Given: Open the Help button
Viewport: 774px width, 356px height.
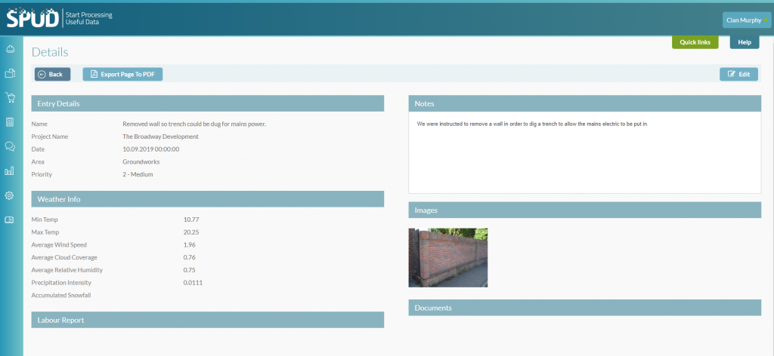Looking at the screenshot, I should coord(745,42).
